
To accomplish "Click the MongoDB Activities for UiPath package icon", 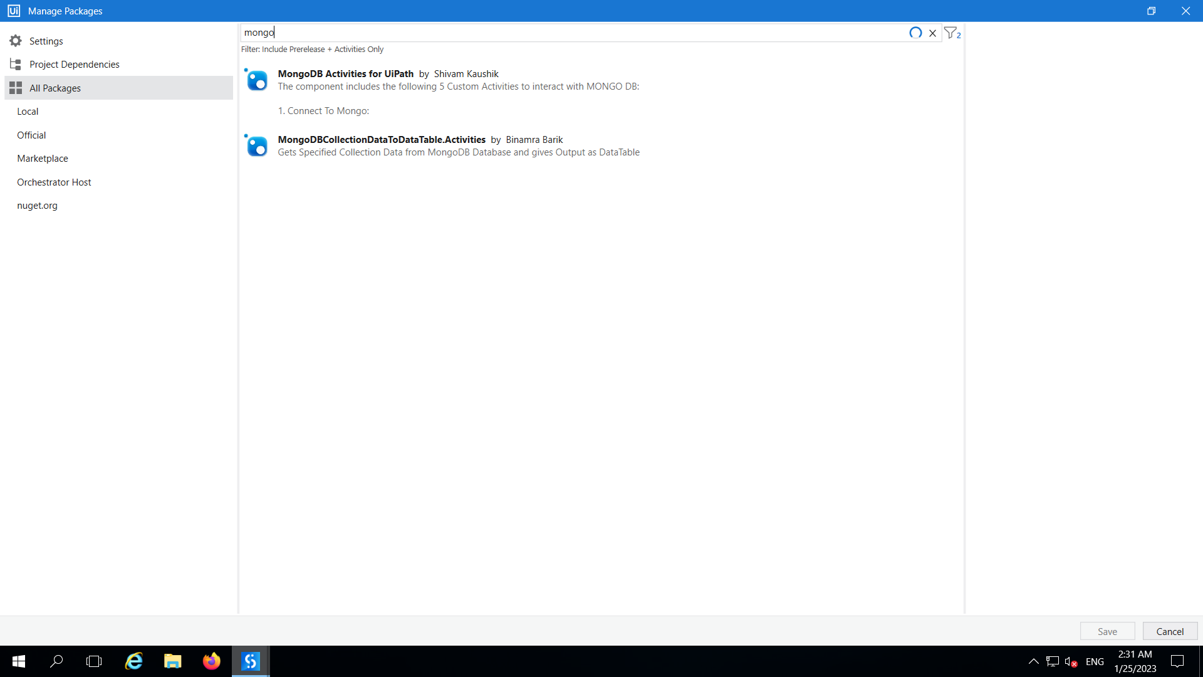I will (x=256, y=80).
